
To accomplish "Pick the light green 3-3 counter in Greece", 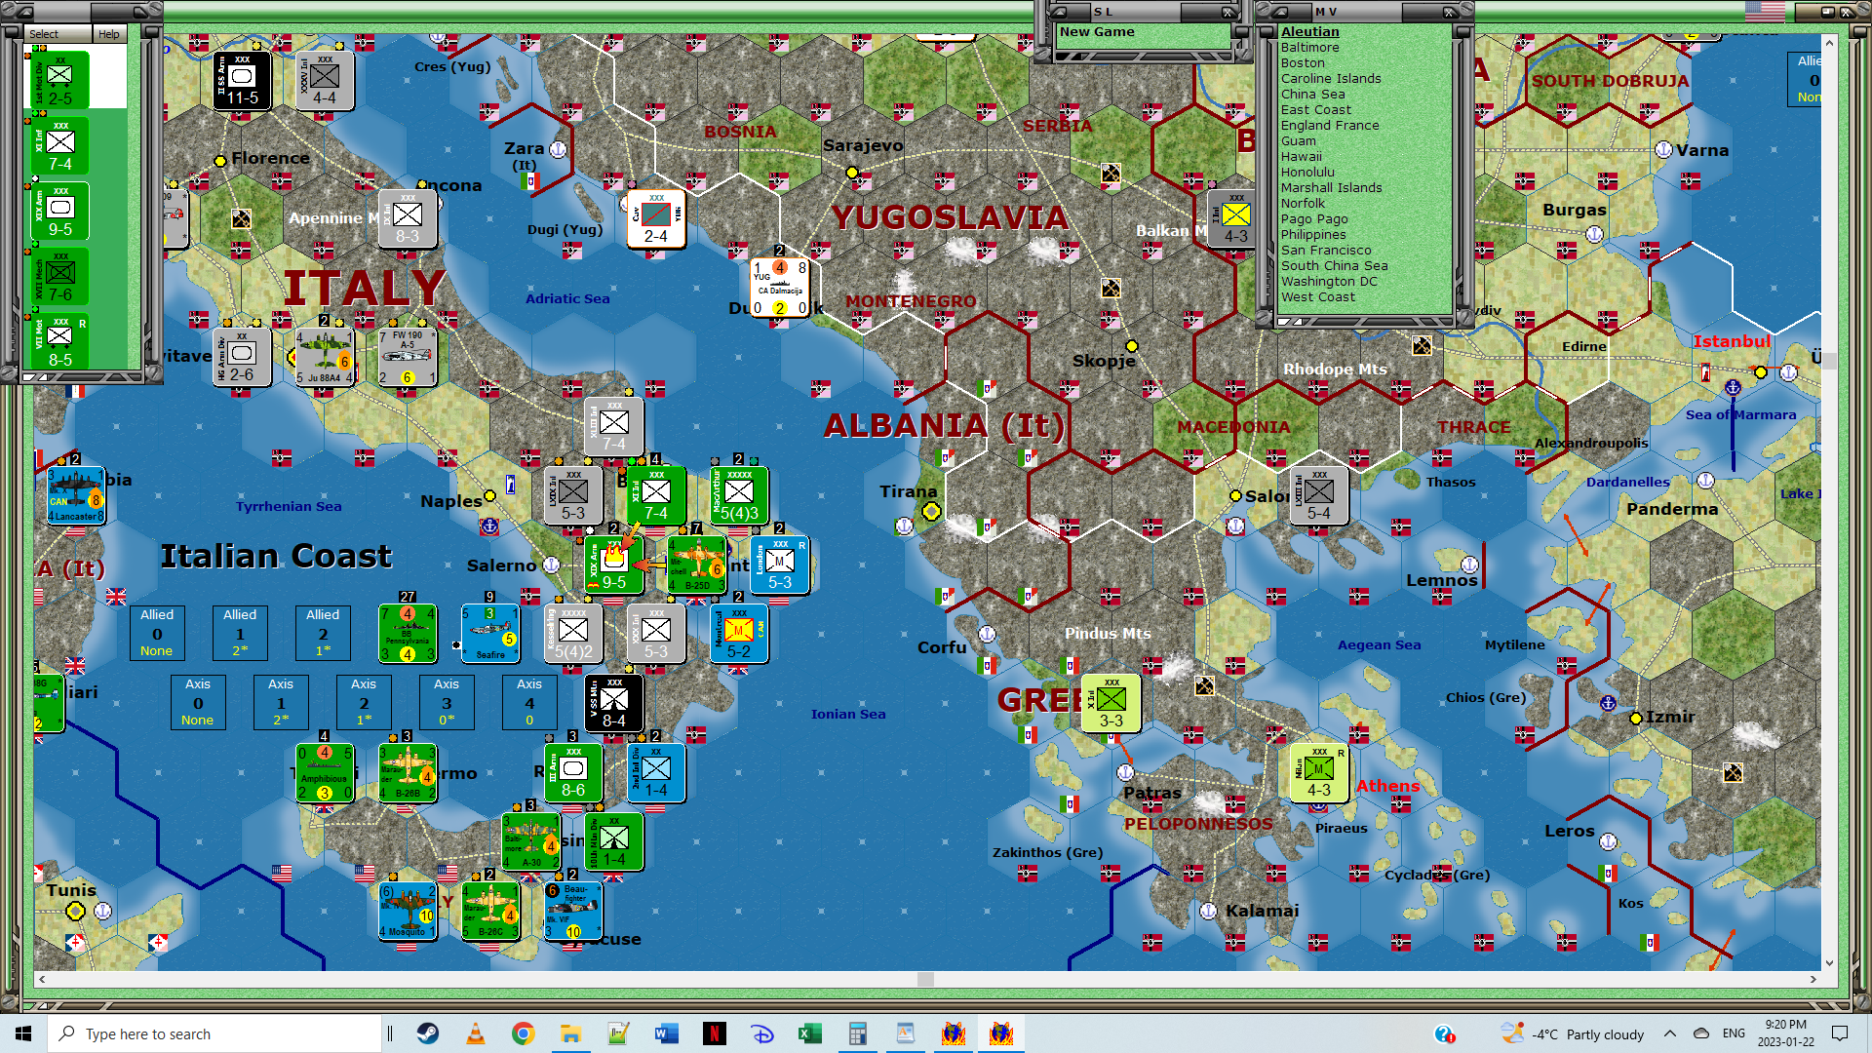I will click(x=1111, y=703).
